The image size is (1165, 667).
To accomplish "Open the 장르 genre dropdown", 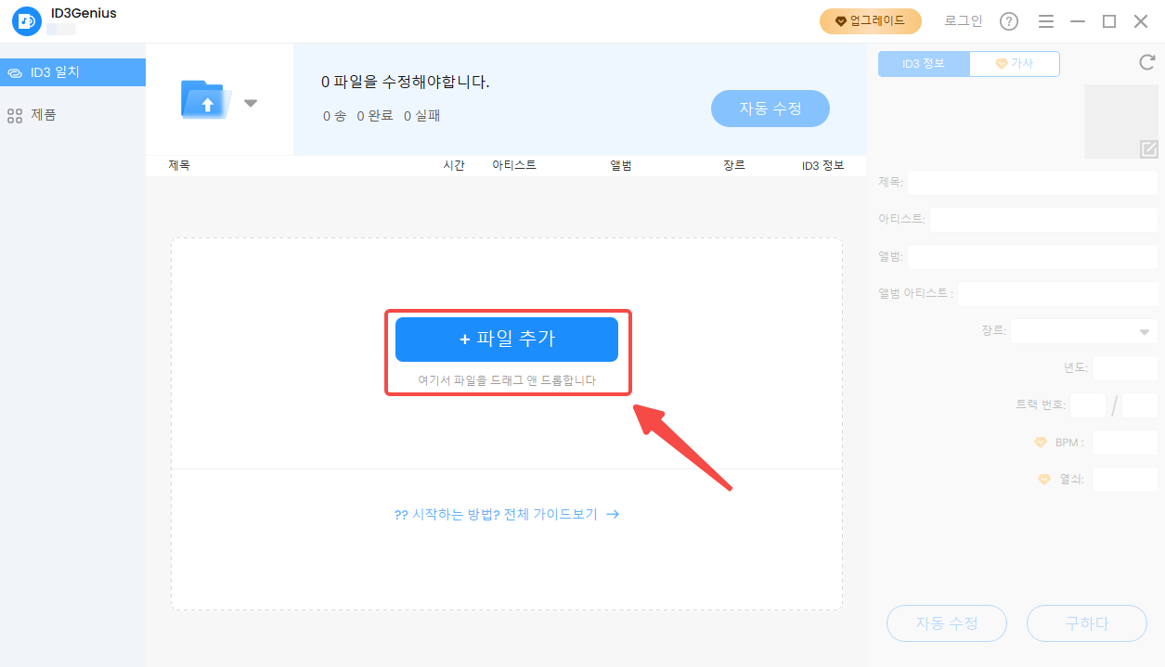I will tap(1083, 331).
